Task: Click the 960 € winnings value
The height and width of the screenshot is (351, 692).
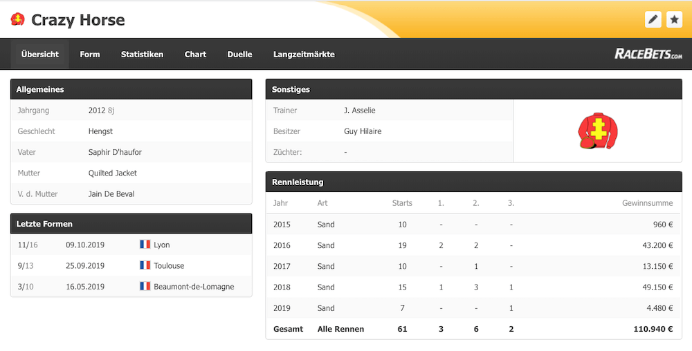Action: tap(663, 224)
